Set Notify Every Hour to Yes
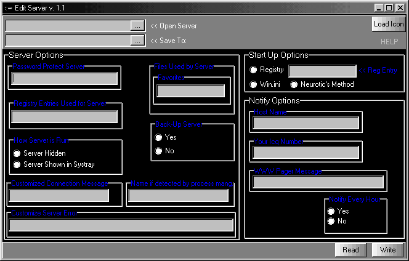The image size is (409, 261). [331, 211]
